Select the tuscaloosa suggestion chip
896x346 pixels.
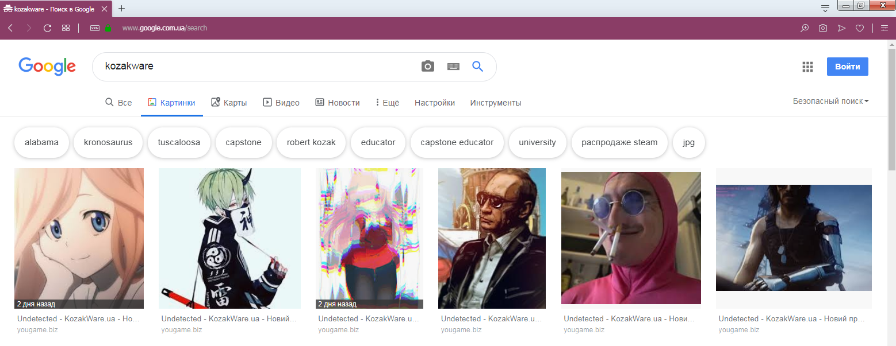(179, 142)
